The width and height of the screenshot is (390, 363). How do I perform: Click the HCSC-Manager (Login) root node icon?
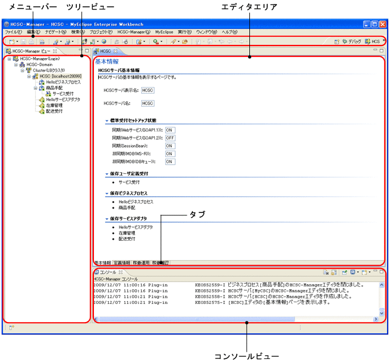pyautogui.click(x=15, y=59)
